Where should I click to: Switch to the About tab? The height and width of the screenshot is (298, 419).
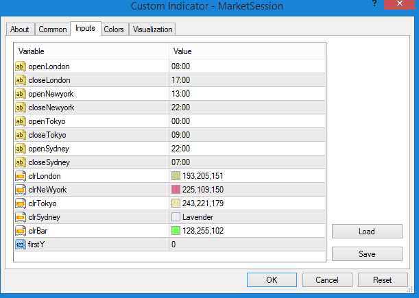click(x=19, y=29)
